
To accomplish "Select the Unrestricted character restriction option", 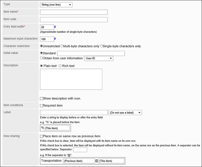I will (41, 46).
